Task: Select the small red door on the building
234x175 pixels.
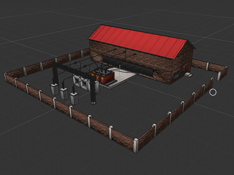Action: point(187,69)
